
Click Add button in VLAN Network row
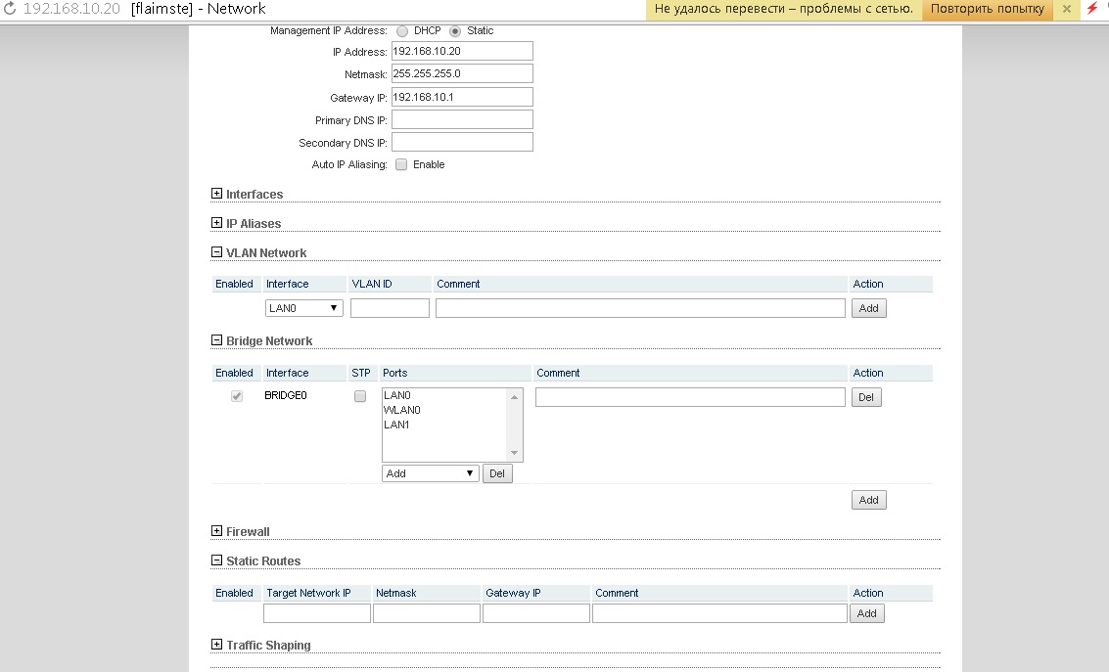tap(868, 308)
